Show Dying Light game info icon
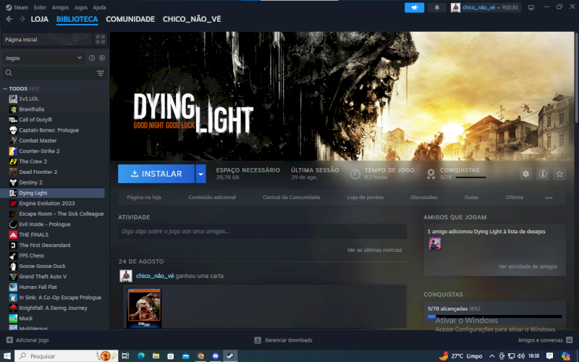The height and width of the screenshot is (362, 579). click(x=543, y=174)
